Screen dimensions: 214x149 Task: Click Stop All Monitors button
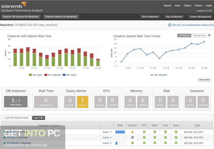174,17
